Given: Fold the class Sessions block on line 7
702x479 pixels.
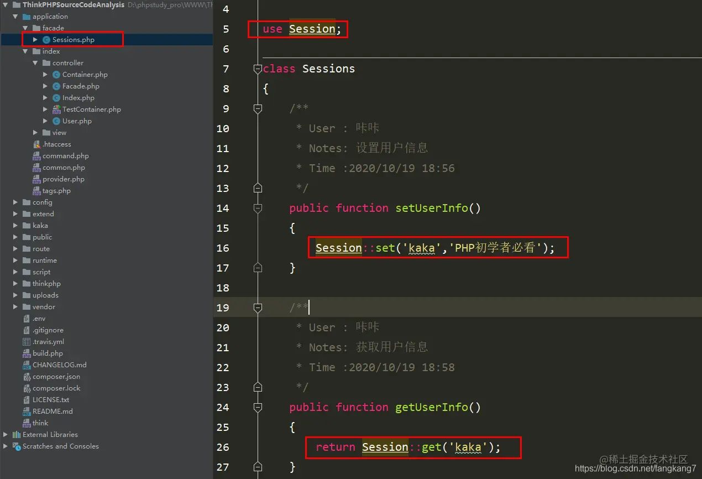Looking at the screenshot, I should [257, 69].
